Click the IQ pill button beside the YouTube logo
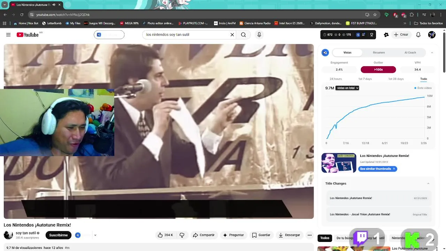The height and width of the screenshot is (251, 446). [109, 35]
